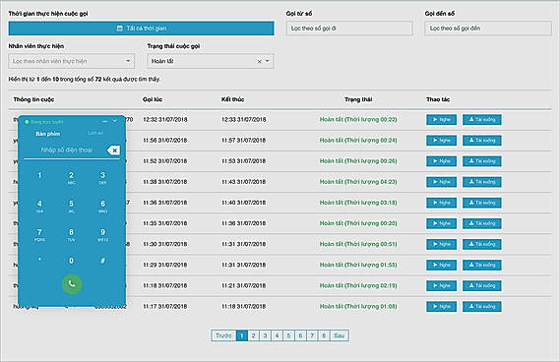Play recording of the 11:56 31/07/2018 call

(x=441, y=141)
